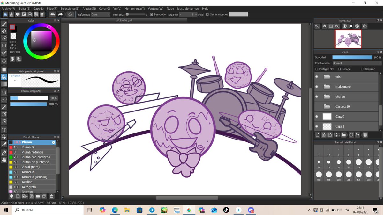Delete the current layer with trash icon
The image size is (383, 215).
365,135
